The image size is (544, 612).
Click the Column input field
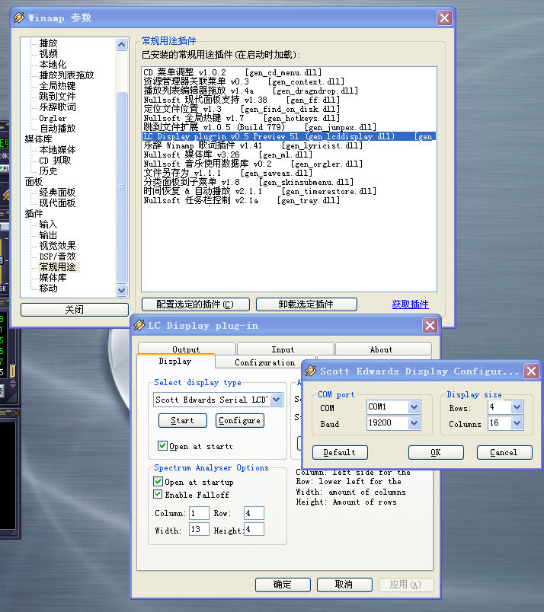coord(199,513)
